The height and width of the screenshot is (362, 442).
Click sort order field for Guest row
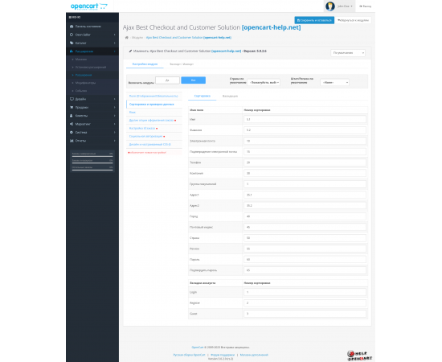pyautogui.click(x=305, y=314)
